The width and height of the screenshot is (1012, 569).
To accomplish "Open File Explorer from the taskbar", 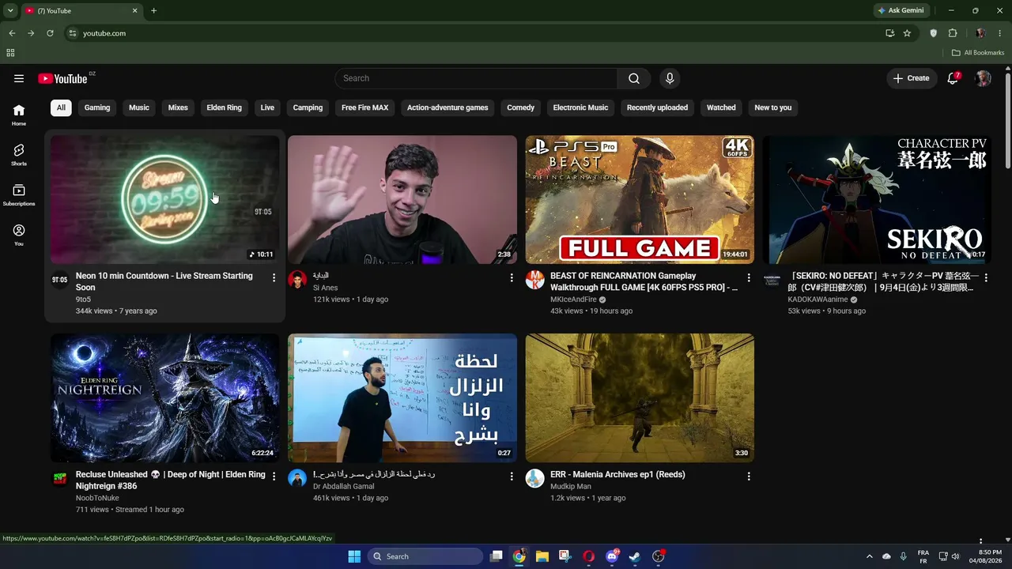I will [x=542, y=556].
